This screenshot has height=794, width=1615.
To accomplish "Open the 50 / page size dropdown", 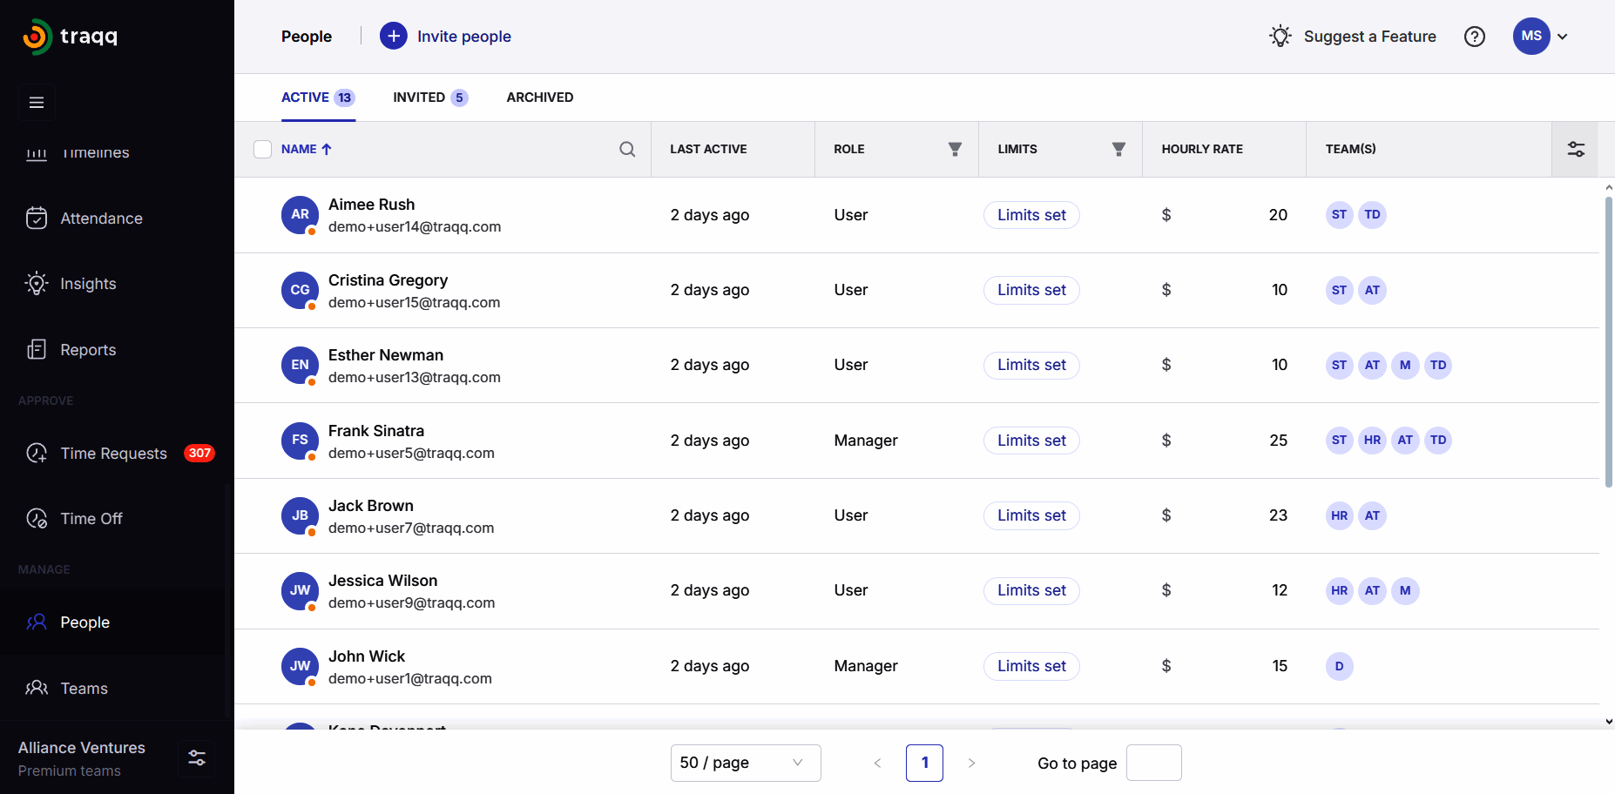I will click(745, 763).
